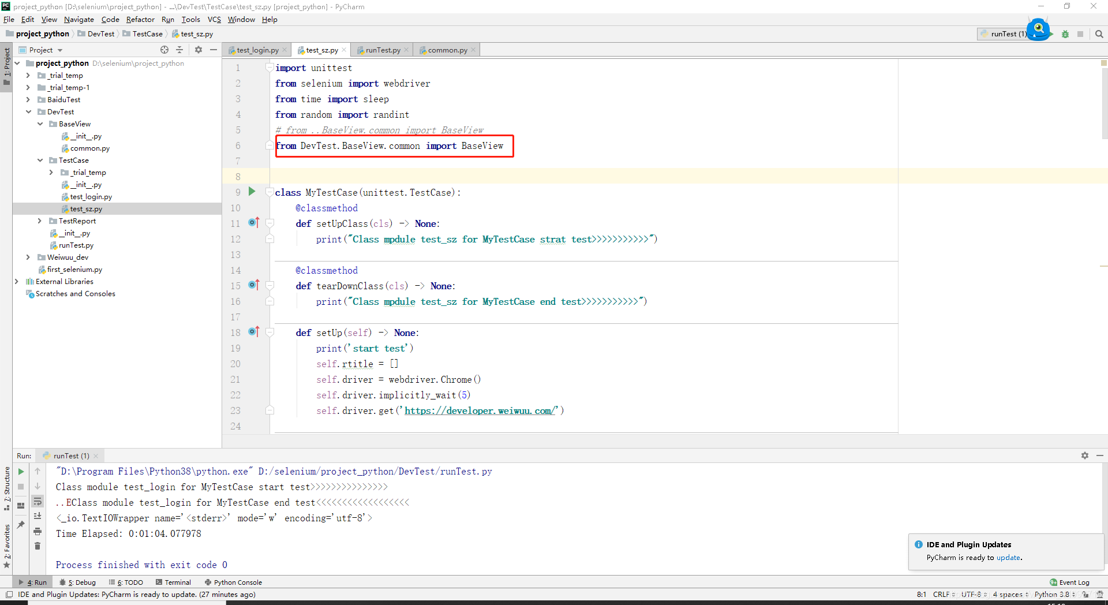
Task: Collapse the BaseView folder
Action: coord(40,124)
